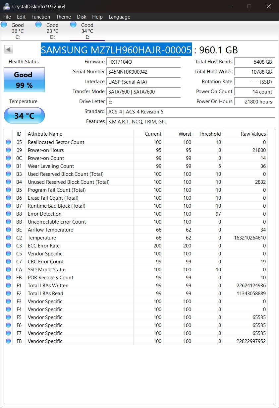Click the Attribute Name column header
The height and width of the screenshot is (408, 279).
coord(80,134)
